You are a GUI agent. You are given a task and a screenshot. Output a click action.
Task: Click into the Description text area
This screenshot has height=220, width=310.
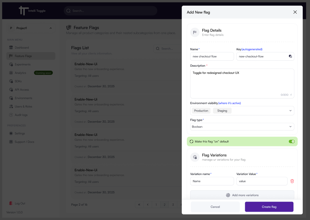tap(242, 83)
